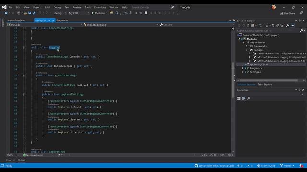The image size is (307, 172).
Task: Select appsettings.json in Solution Explorer
Action: coord(259,64)
